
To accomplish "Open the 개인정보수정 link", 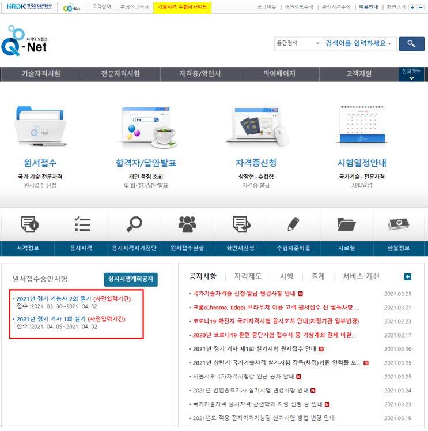I will coord(299,6).
